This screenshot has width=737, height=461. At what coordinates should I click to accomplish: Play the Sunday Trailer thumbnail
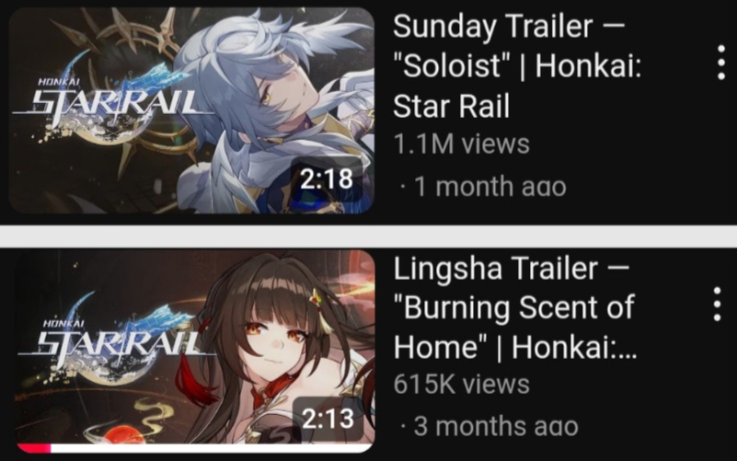click(x=191, y=110)
